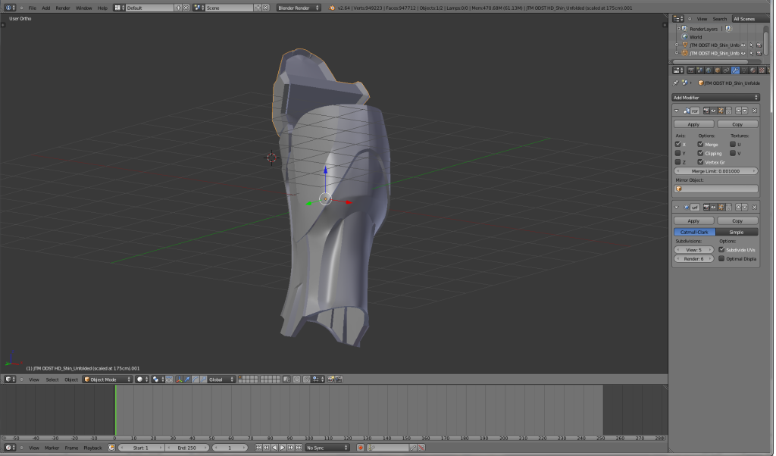The width and height of the screenshot is (776, 456).
Task: Click the Merge Limit value slider
Action: coord(715,171)
